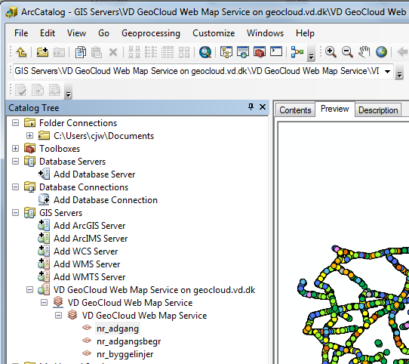Image resolution: width=409 pixels, height=364 pixels.
Task: Select the Pan hand tool
Action: point(364,51)
